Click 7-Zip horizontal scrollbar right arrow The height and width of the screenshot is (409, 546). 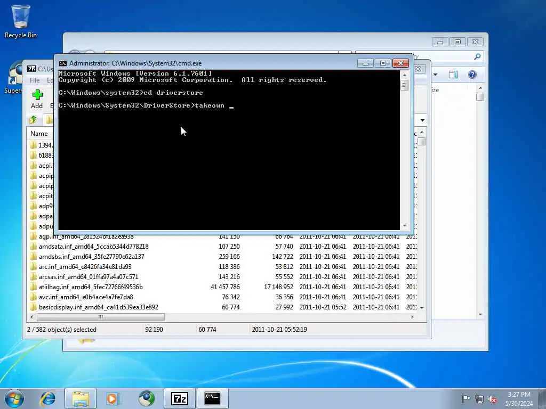[x=412, y=317]
